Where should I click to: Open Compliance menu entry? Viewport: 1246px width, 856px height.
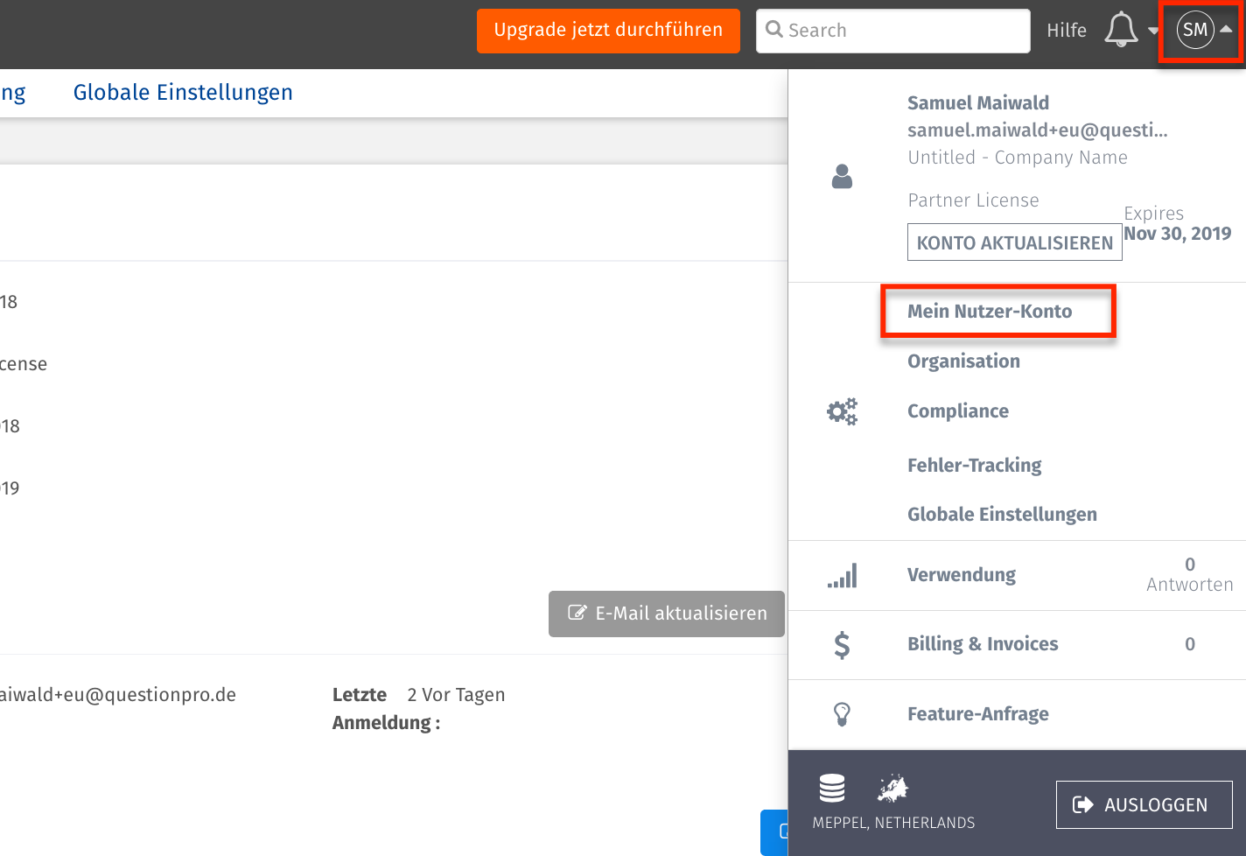(x=958, y=411)
